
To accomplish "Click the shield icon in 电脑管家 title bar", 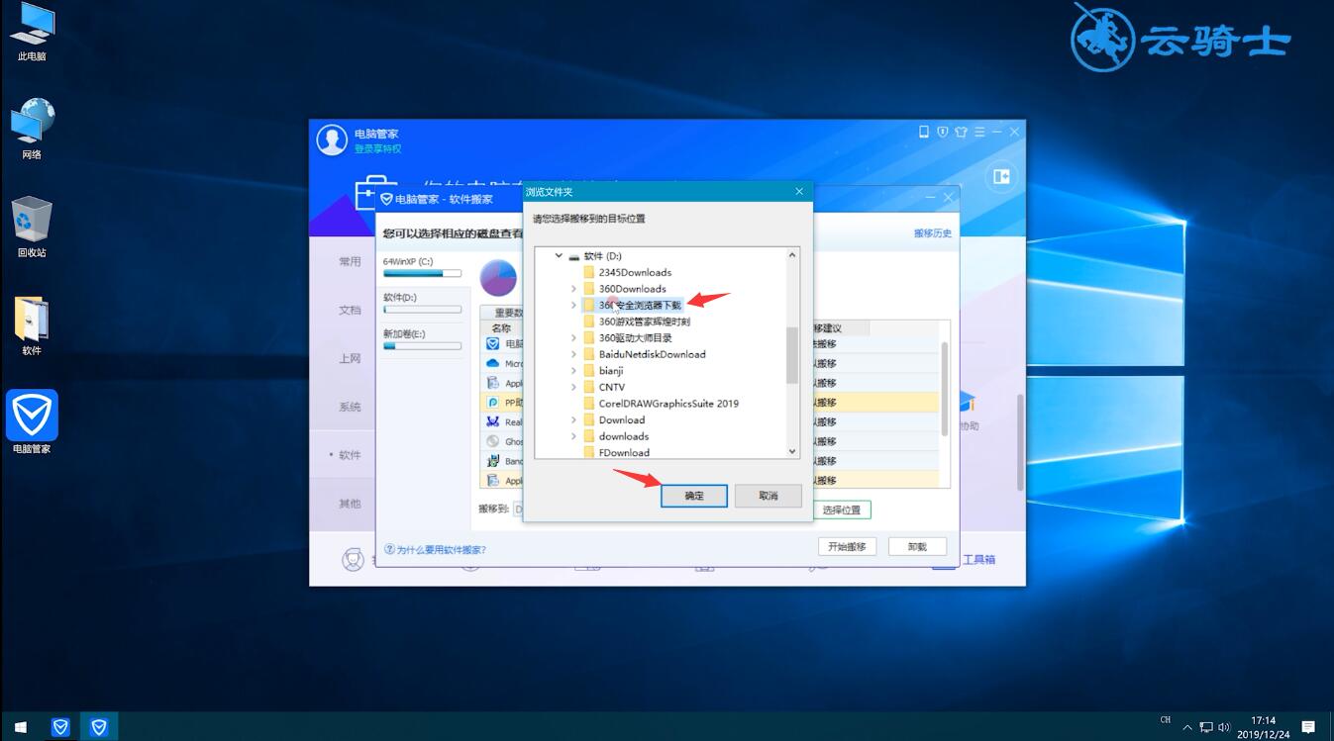I will [x=942, y=132].
